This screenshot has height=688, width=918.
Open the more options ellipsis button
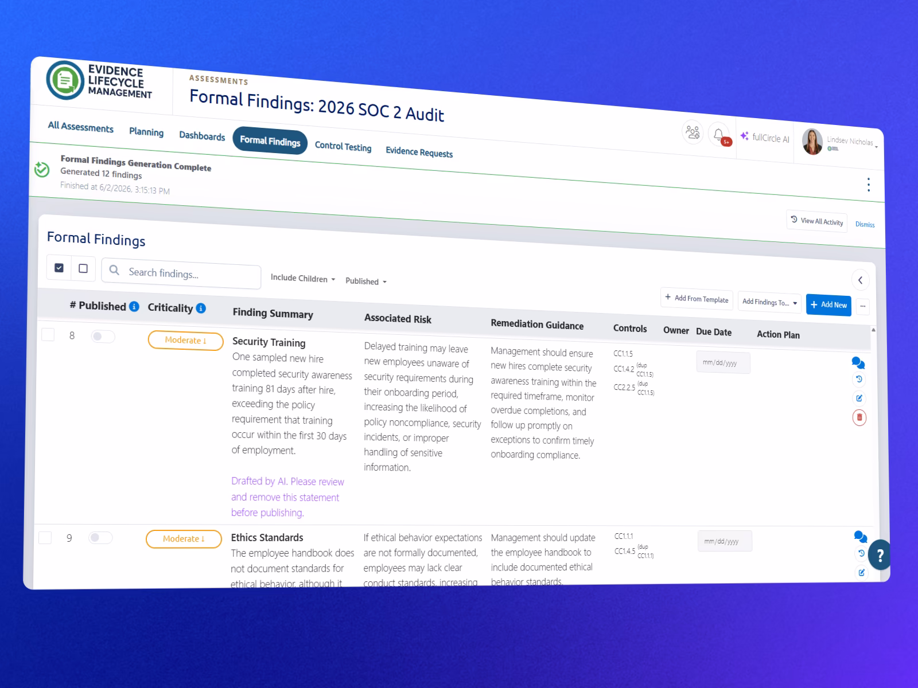pos(862,306)
